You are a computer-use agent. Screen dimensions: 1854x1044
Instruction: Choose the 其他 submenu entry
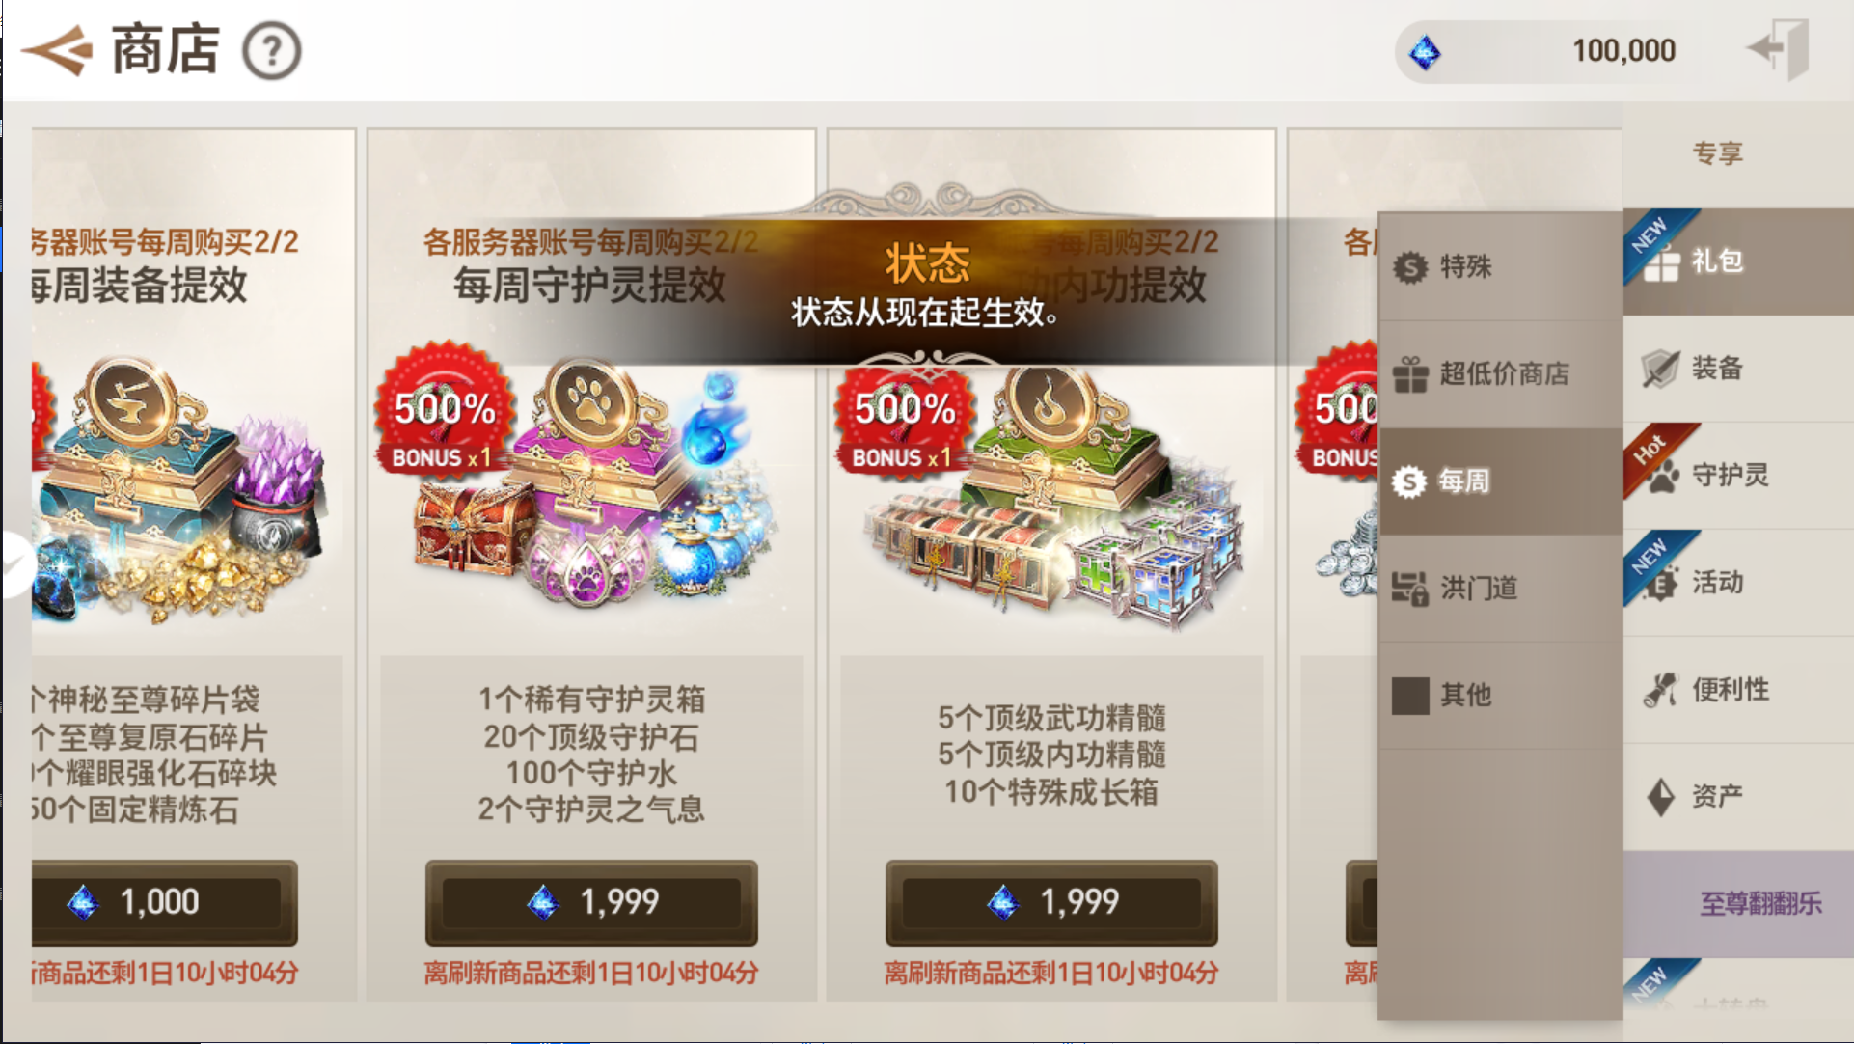1500,695
